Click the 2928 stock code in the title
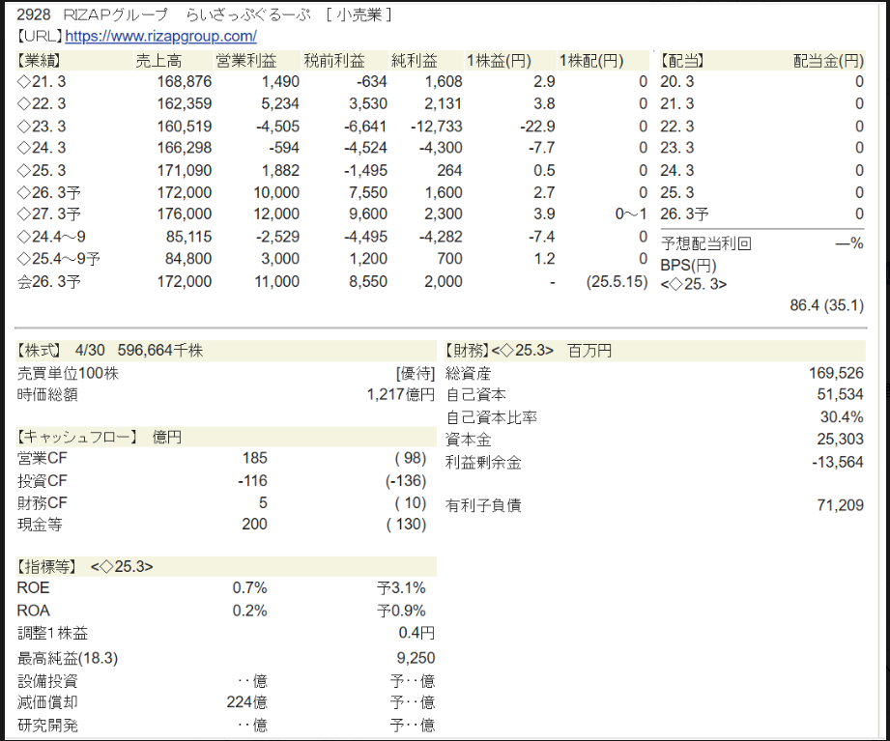 pos(34,14)
